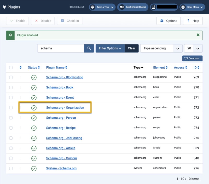
Task: Click the green status check for Schema.org - Recipe
Action: click(34, 128)
